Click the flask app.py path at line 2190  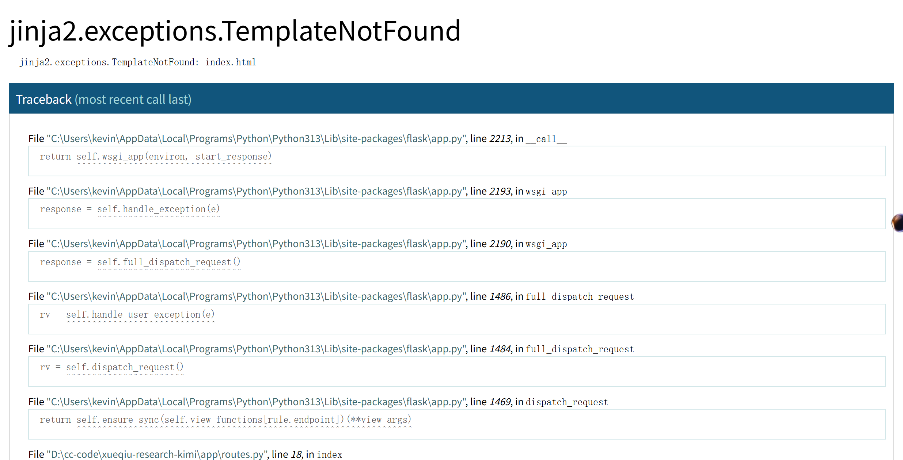click(x=257, y=244)
